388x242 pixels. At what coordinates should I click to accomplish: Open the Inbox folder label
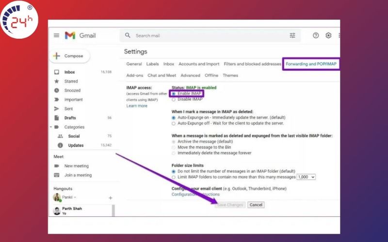click(x=69, y=72)
